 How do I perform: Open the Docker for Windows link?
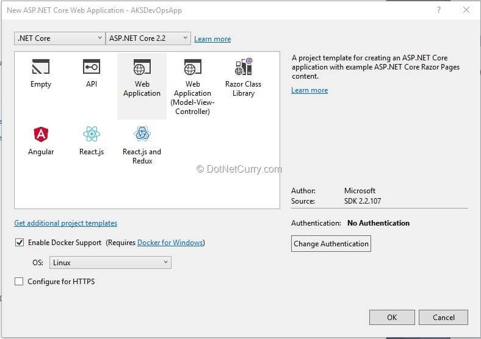pos(170,243)
